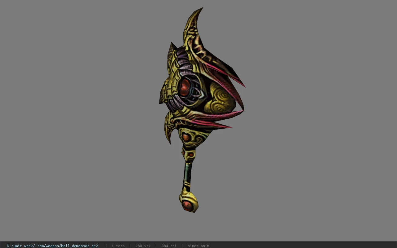Click the '384 tri' triangle count
397x248 pixels.
coord(169,246)
